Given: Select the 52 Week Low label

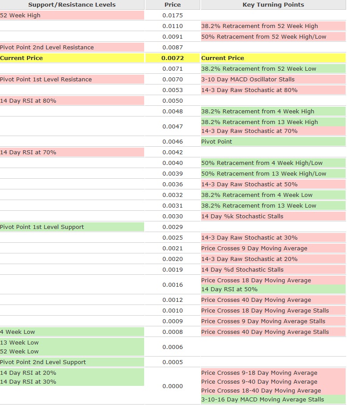Looking at the screenshot, I should click(72, 352).
